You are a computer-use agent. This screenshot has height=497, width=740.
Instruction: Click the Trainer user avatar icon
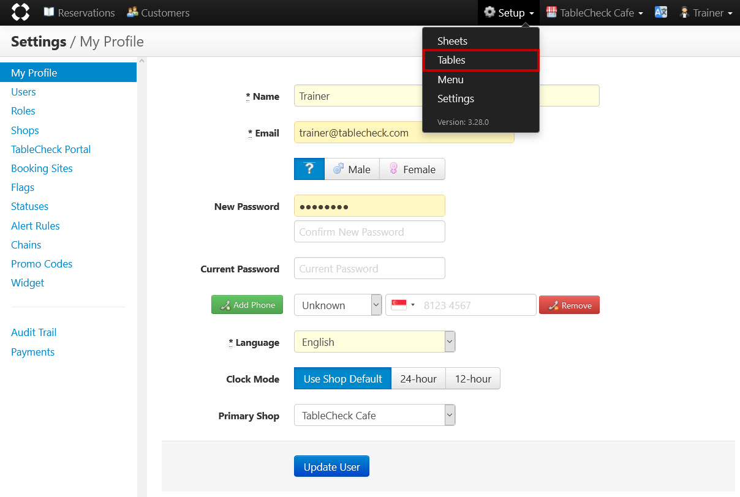[x=685, y=12]
